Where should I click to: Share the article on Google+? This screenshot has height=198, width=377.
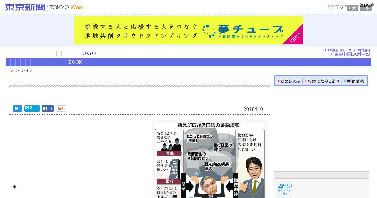point(61,108)
